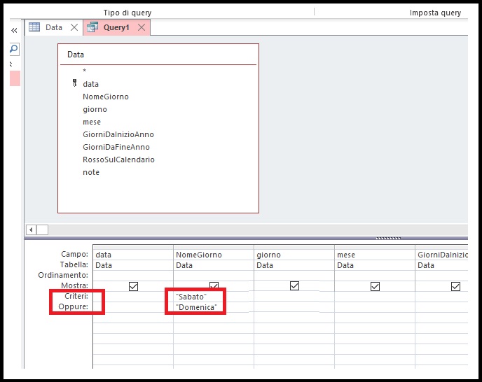The height and width of the screenshot is (382, 482).
Task: Select the asterisk all-fields entry in the Data table
Action: coord(85,71)
